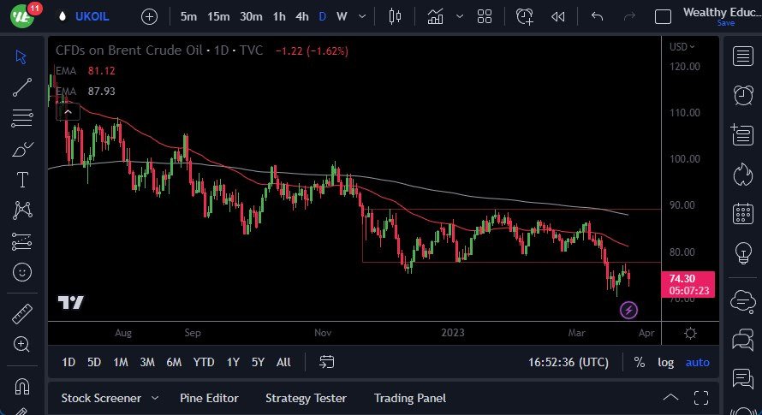Open the candlestick chart style selector
This screenshot has height=415, width=762.
click(x=395, y=16)
